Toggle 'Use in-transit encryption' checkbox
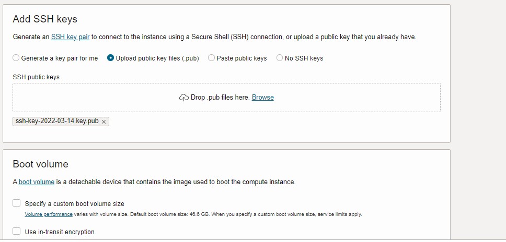The width and height of the screenshot is (506, 242). (17, 231)
